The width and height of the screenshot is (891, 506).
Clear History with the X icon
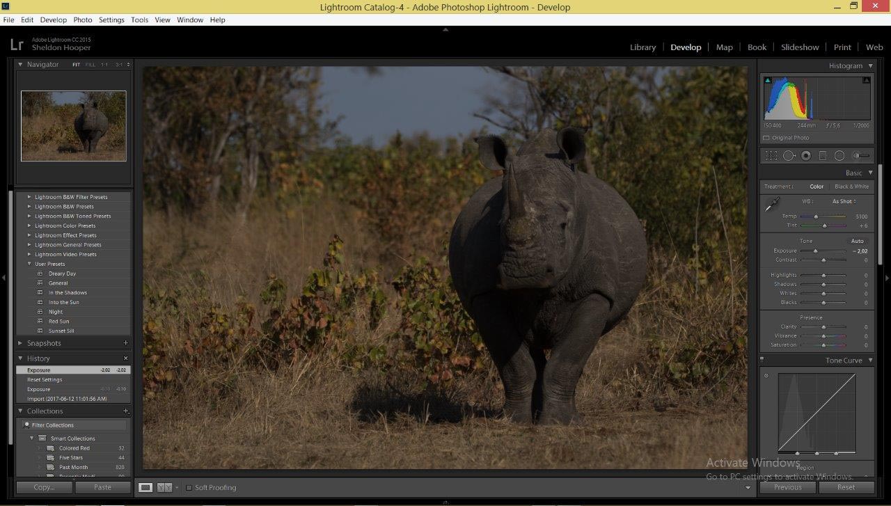pos(126,358)
